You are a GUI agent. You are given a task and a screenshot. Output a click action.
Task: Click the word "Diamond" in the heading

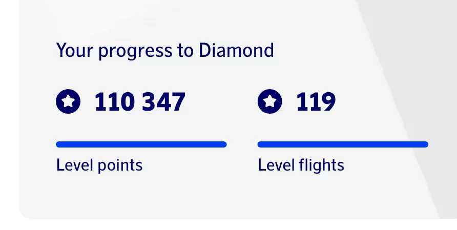[x=236, y=51]
